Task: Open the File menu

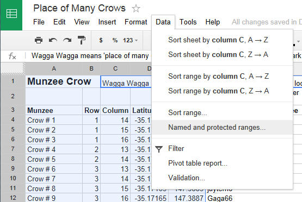Action: click(39, 22)
